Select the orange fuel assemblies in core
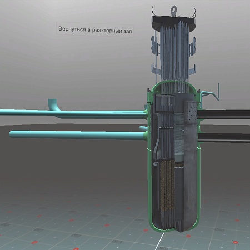The width and height of the screenshot is (250, 250). pos(167,187)
